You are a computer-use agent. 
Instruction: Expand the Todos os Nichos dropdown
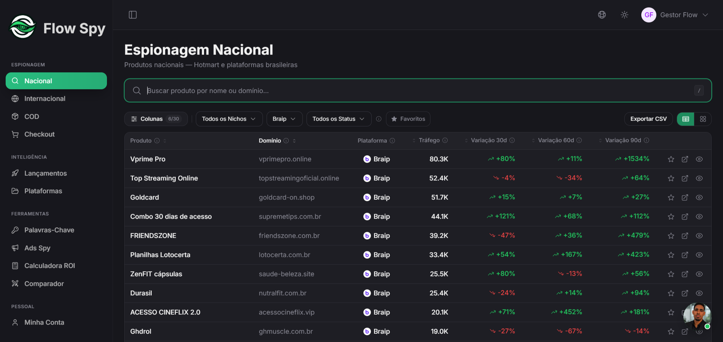click(229, 119)
